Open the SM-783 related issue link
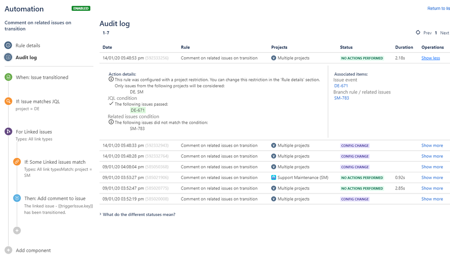 point(341,98)
